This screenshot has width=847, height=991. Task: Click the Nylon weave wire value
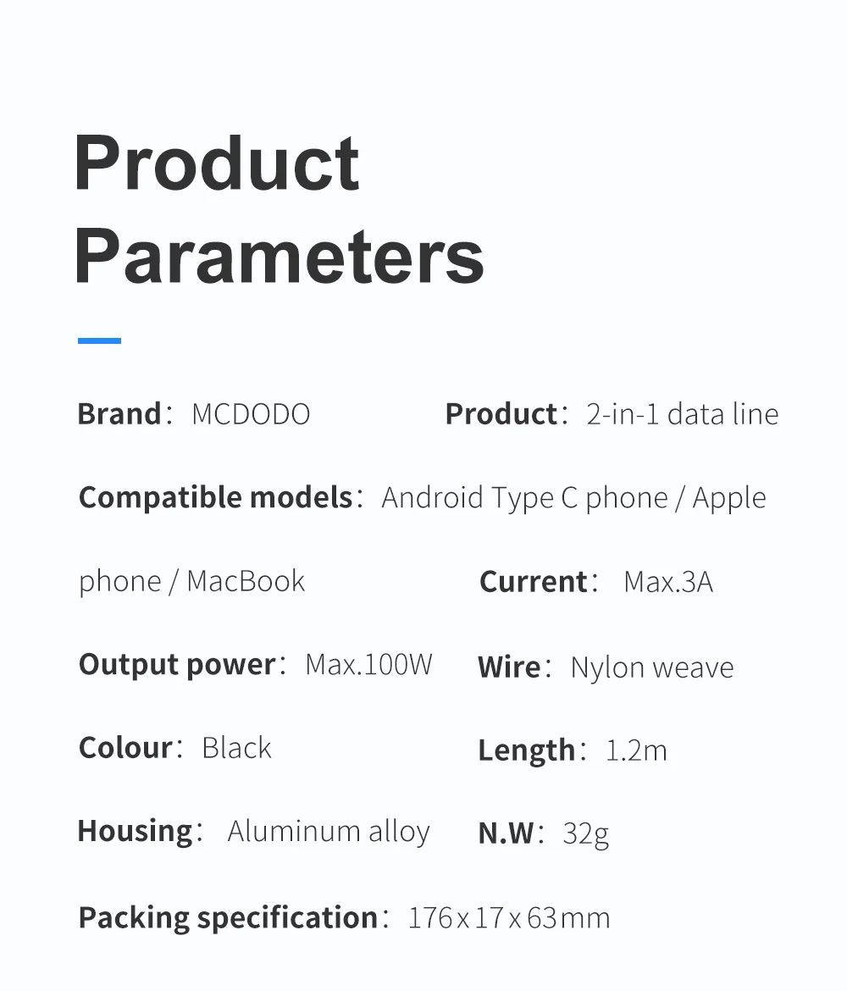pyautogui.click(x=651, y=668)
